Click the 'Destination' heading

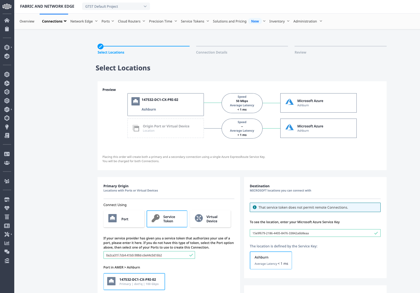[259, 186]
